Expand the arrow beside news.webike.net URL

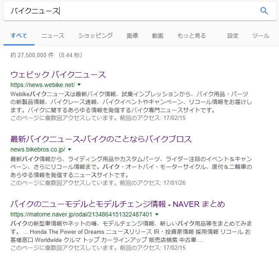[x=79, y=84]
